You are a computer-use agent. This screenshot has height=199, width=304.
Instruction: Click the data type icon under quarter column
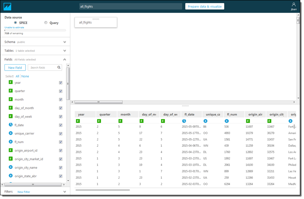tap(99, 121)
